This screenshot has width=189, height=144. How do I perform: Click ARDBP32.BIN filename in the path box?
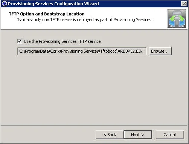[x=130, y=51]
